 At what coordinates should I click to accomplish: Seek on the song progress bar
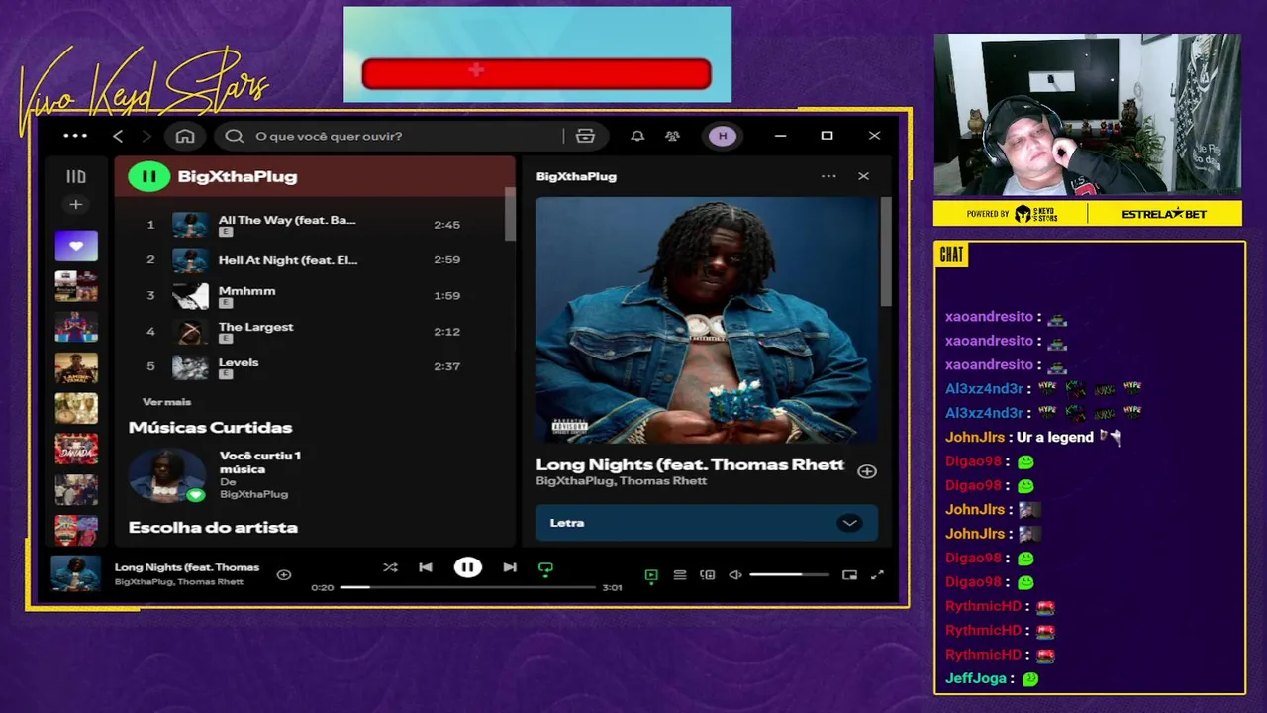[468, 587]
